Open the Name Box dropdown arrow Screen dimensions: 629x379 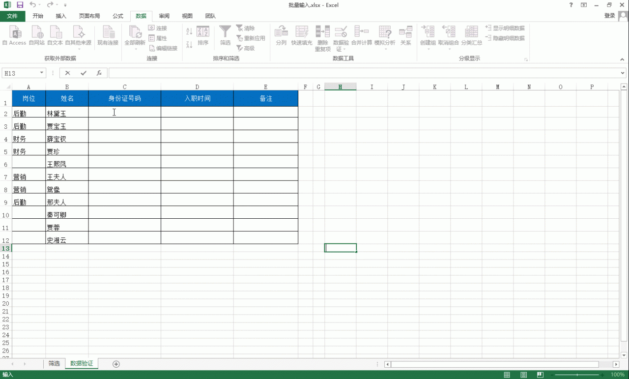click(41, 73)
